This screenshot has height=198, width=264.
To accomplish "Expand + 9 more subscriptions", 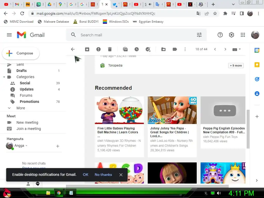I will pos(236,65).
